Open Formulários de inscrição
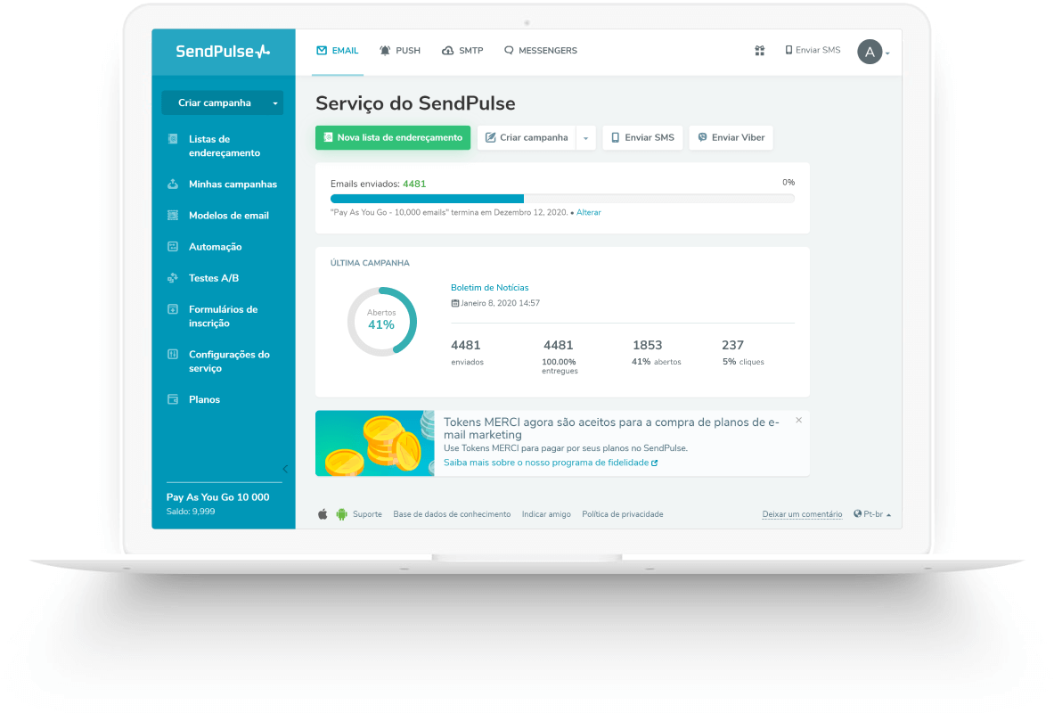Screen dimensions: 1054x713 point(223,316)
